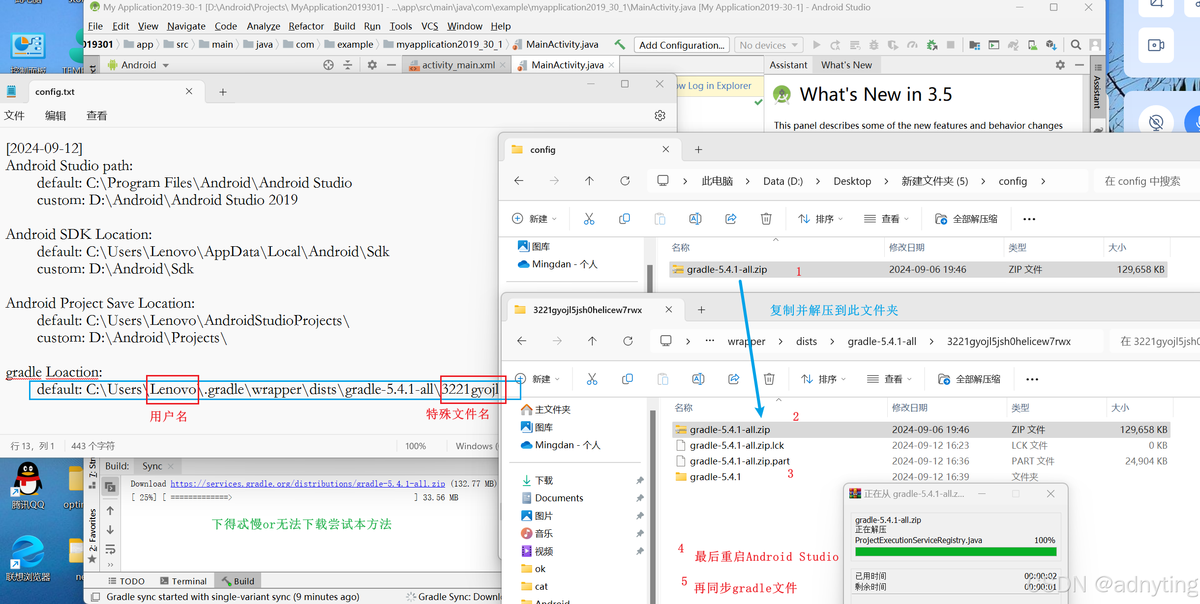Open the AVD Manager icon
The height and width of the screenshot is (604, 1200).
pos(1032,45)
